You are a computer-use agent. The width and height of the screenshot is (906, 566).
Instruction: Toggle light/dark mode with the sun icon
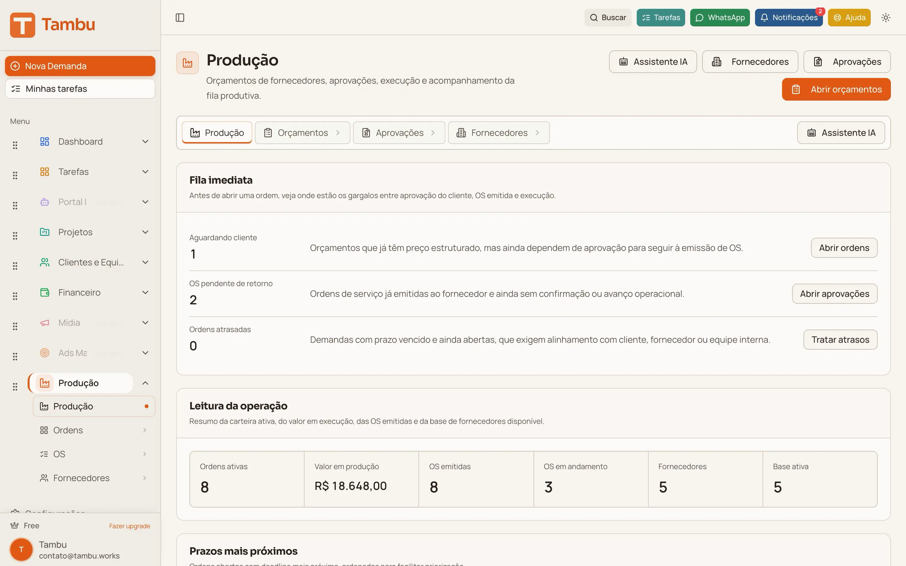886,17
